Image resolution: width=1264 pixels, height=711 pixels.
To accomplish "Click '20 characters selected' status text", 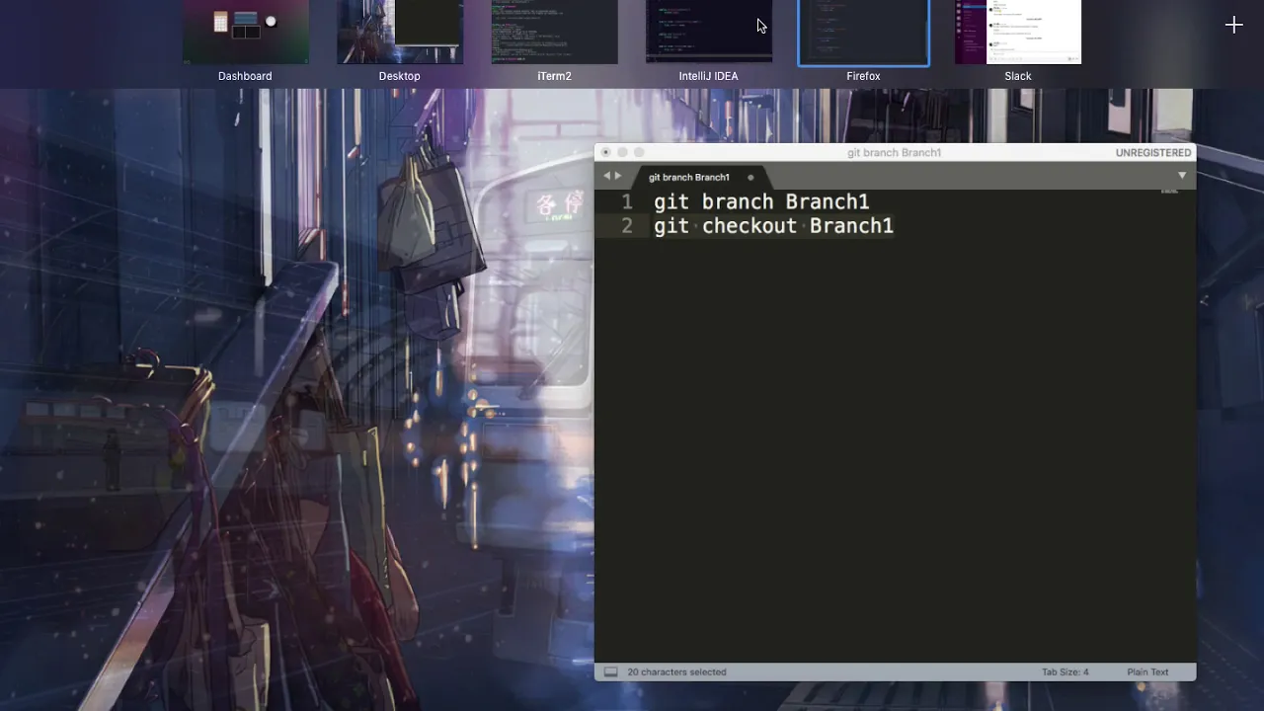I will pyautogui.click(x=676, y=671).
